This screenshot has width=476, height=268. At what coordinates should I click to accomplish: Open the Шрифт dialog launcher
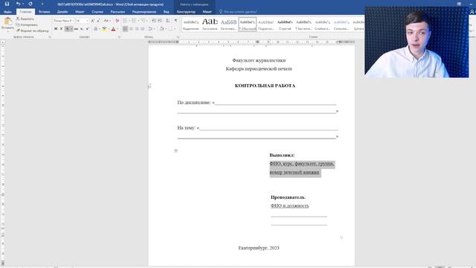[x=119, y=36]
